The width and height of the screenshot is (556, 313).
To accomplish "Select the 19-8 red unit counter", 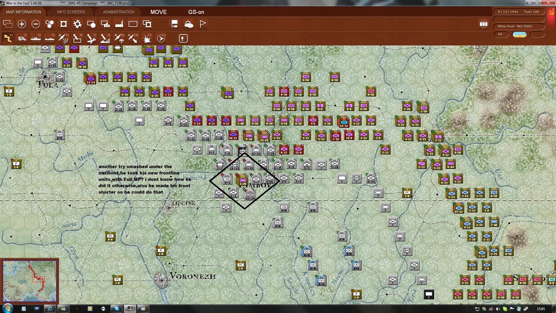I will 349,135.
